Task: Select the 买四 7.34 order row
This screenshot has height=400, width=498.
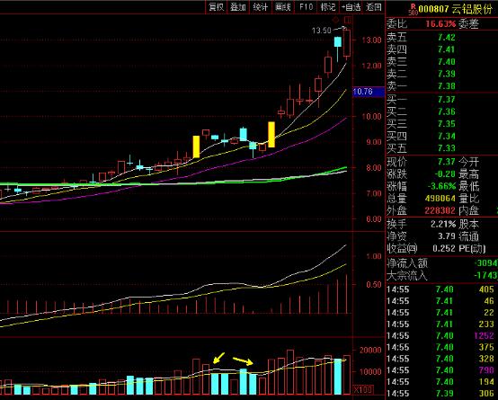Action: [441, 136]
